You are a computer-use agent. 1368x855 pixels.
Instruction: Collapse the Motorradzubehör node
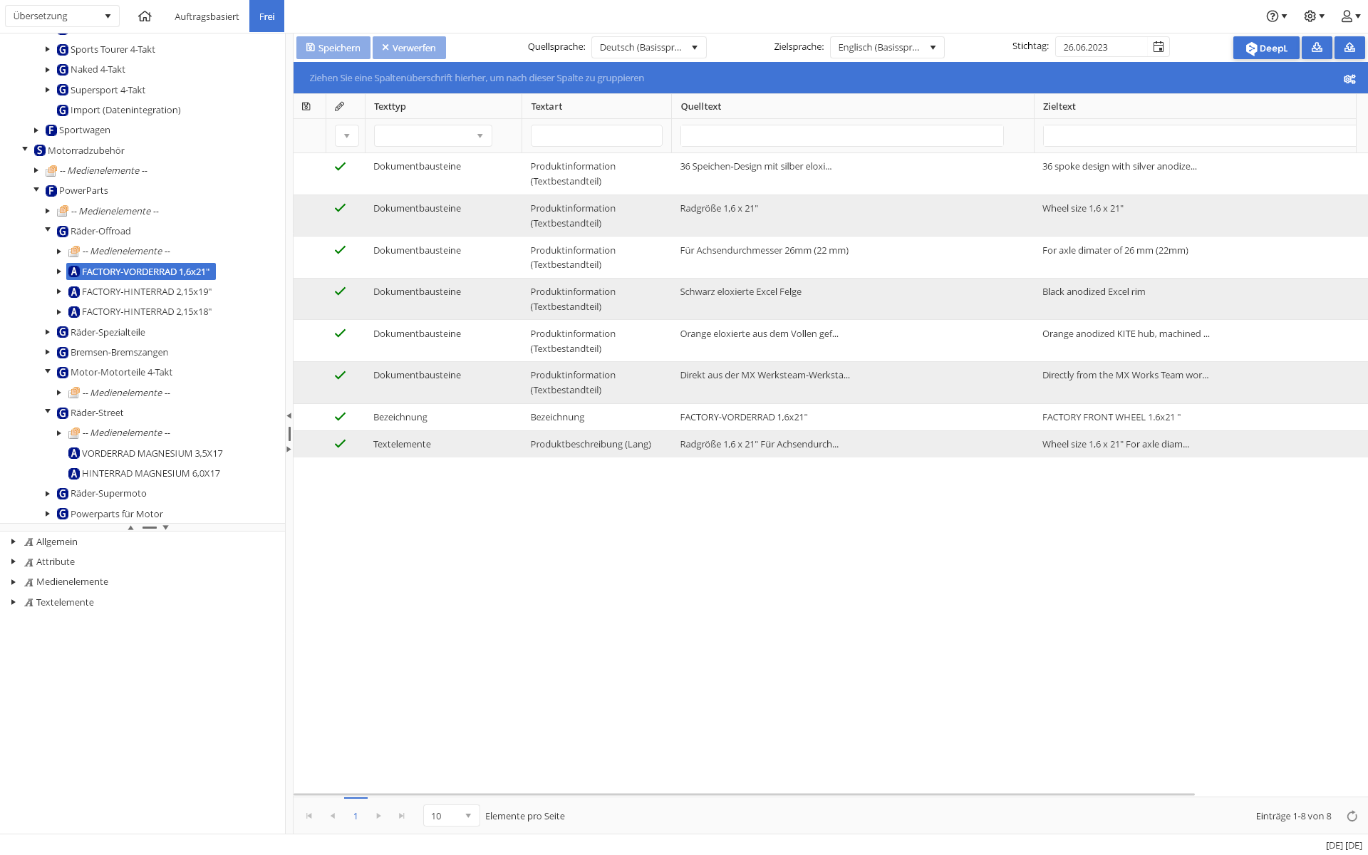25,150
